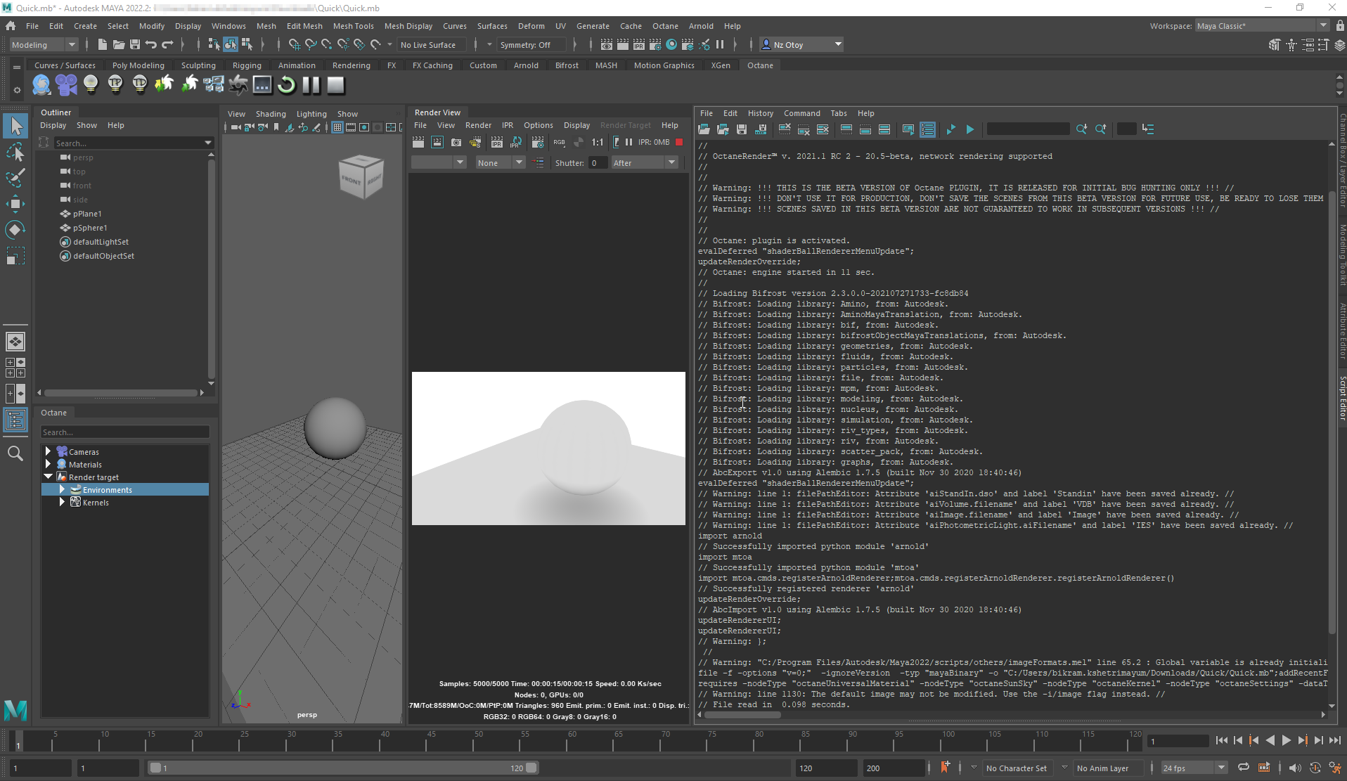The width and height of the screenshot is (1347, 781).
Task: Click the Redo Previous Render icon in Render View
Action: tap(418, 142)
